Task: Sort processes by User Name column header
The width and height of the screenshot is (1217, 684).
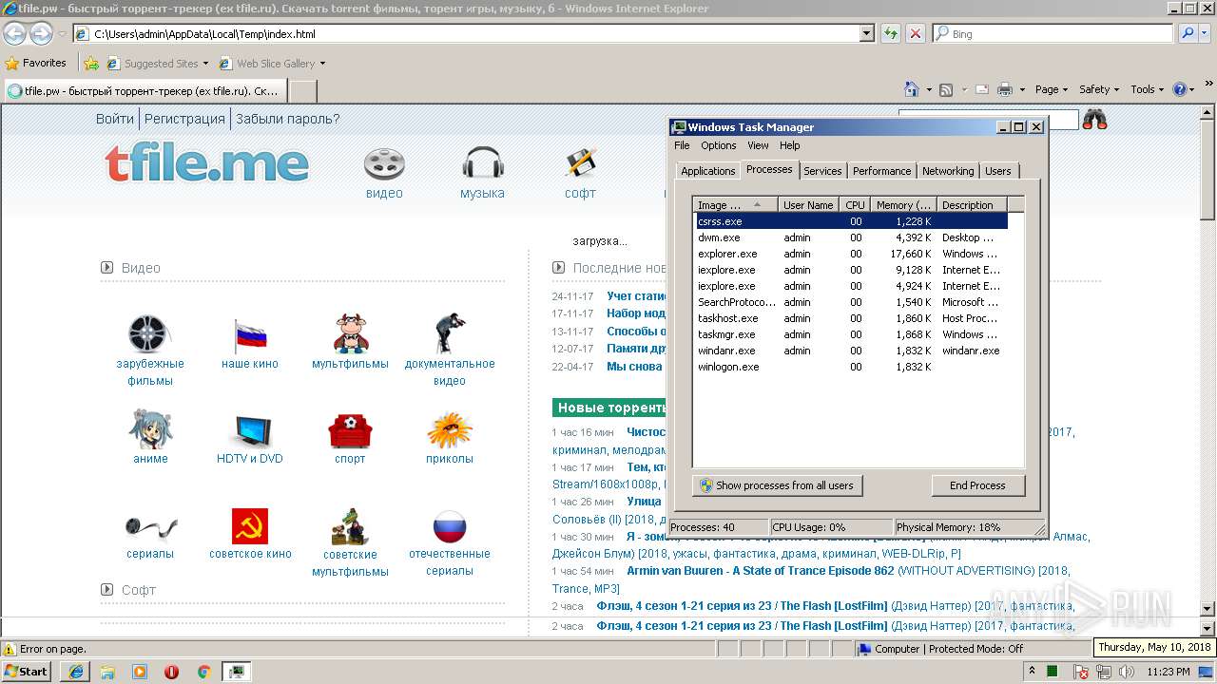Action: (x=807, y=205)
